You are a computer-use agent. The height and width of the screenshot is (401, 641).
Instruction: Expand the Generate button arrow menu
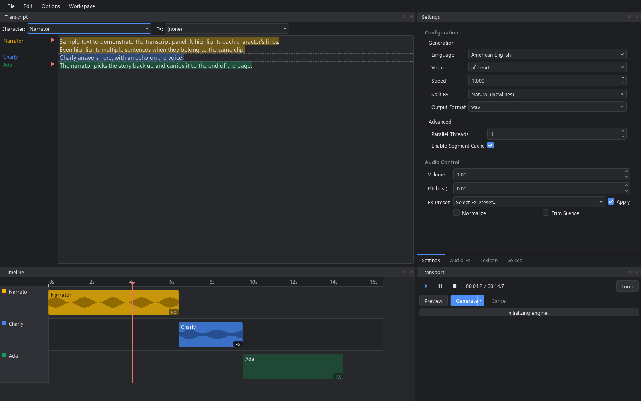click(x=480, y=301)
